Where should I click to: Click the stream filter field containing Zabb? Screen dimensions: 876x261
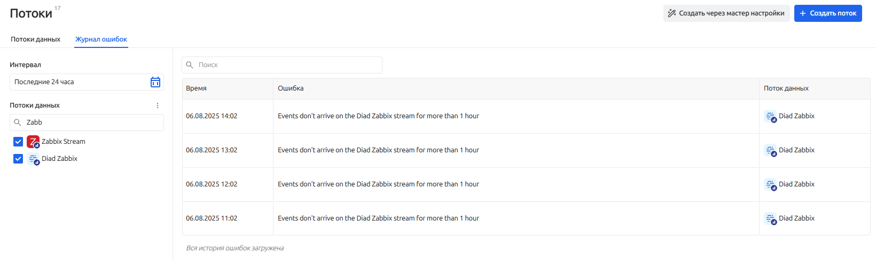coord(91,123)
